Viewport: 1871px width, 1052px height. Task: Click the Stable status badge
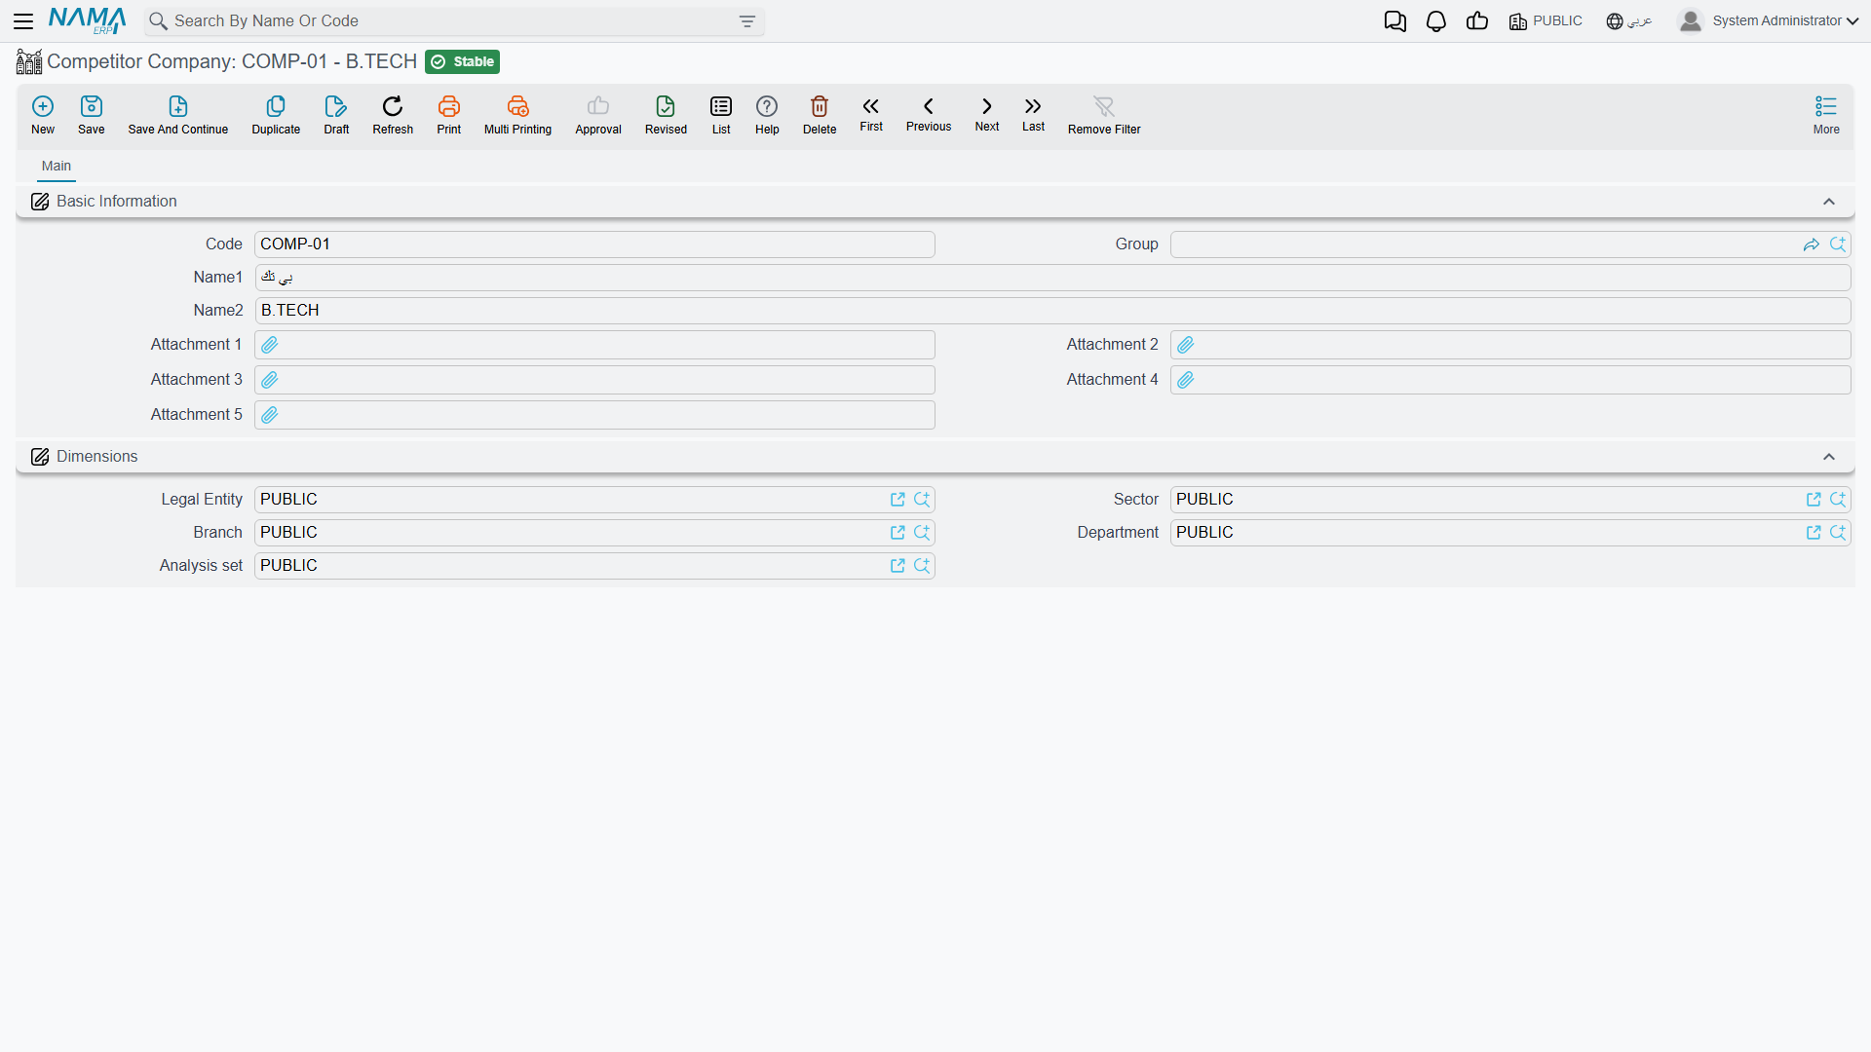click(462, 62)
